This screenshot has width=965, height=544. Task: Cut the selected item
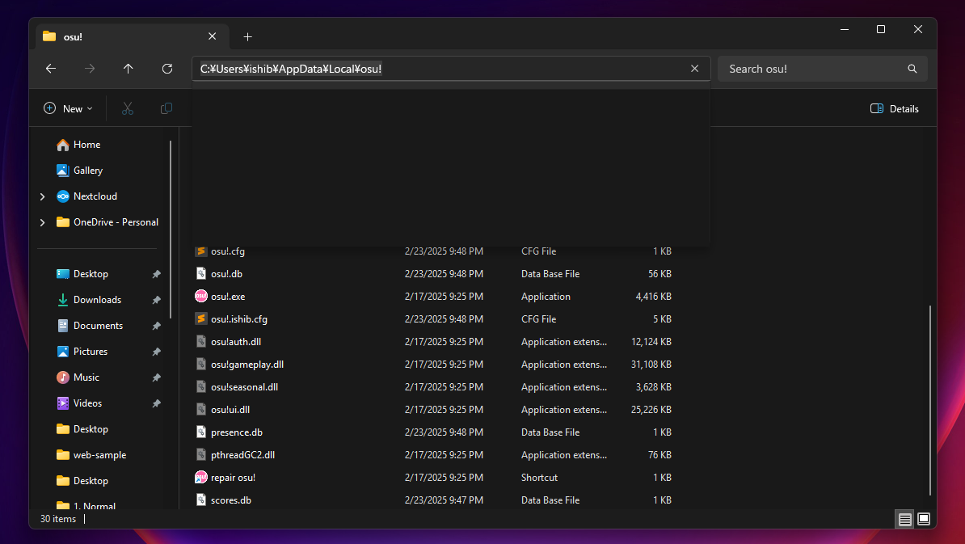tap(128, 109)
